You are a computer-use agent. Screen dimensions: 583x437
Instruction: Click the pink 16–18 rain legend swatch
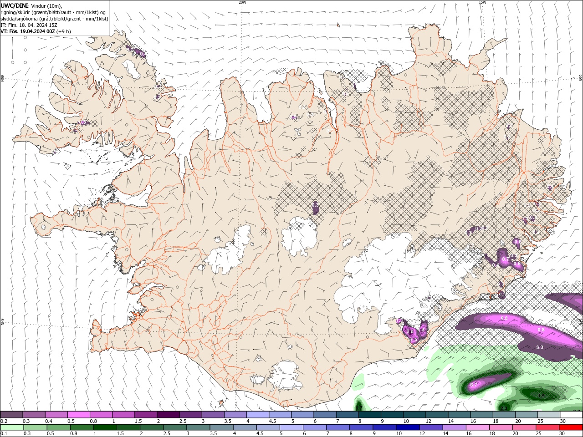coord(477,427)
